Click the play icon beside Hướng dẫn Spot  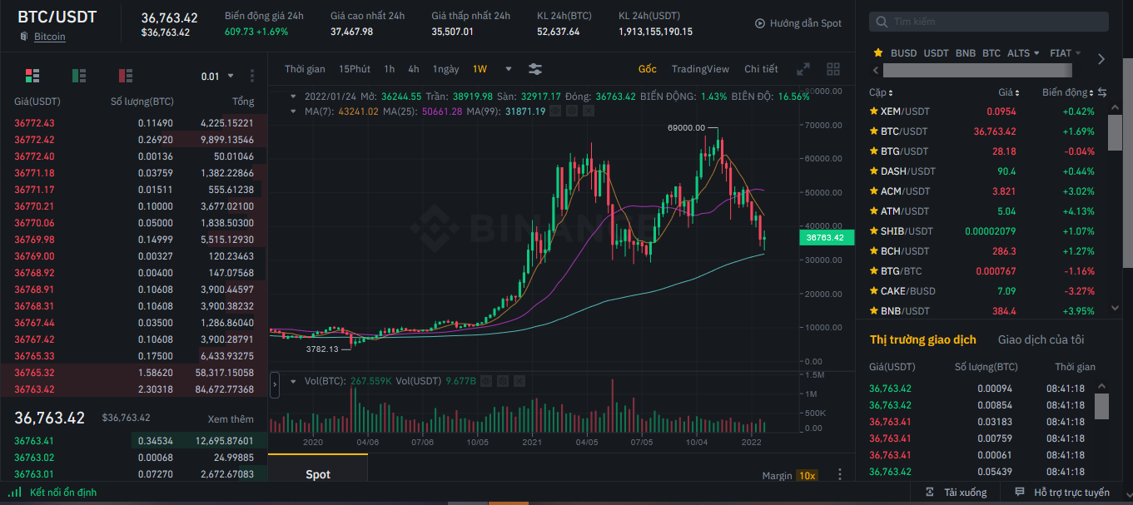[x=760, y=23]
